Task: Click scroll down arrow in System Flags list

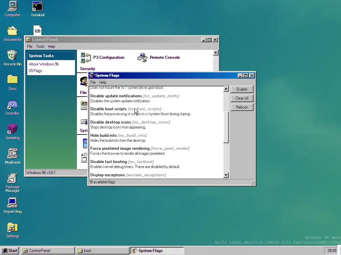Action: tap(226, 175)
